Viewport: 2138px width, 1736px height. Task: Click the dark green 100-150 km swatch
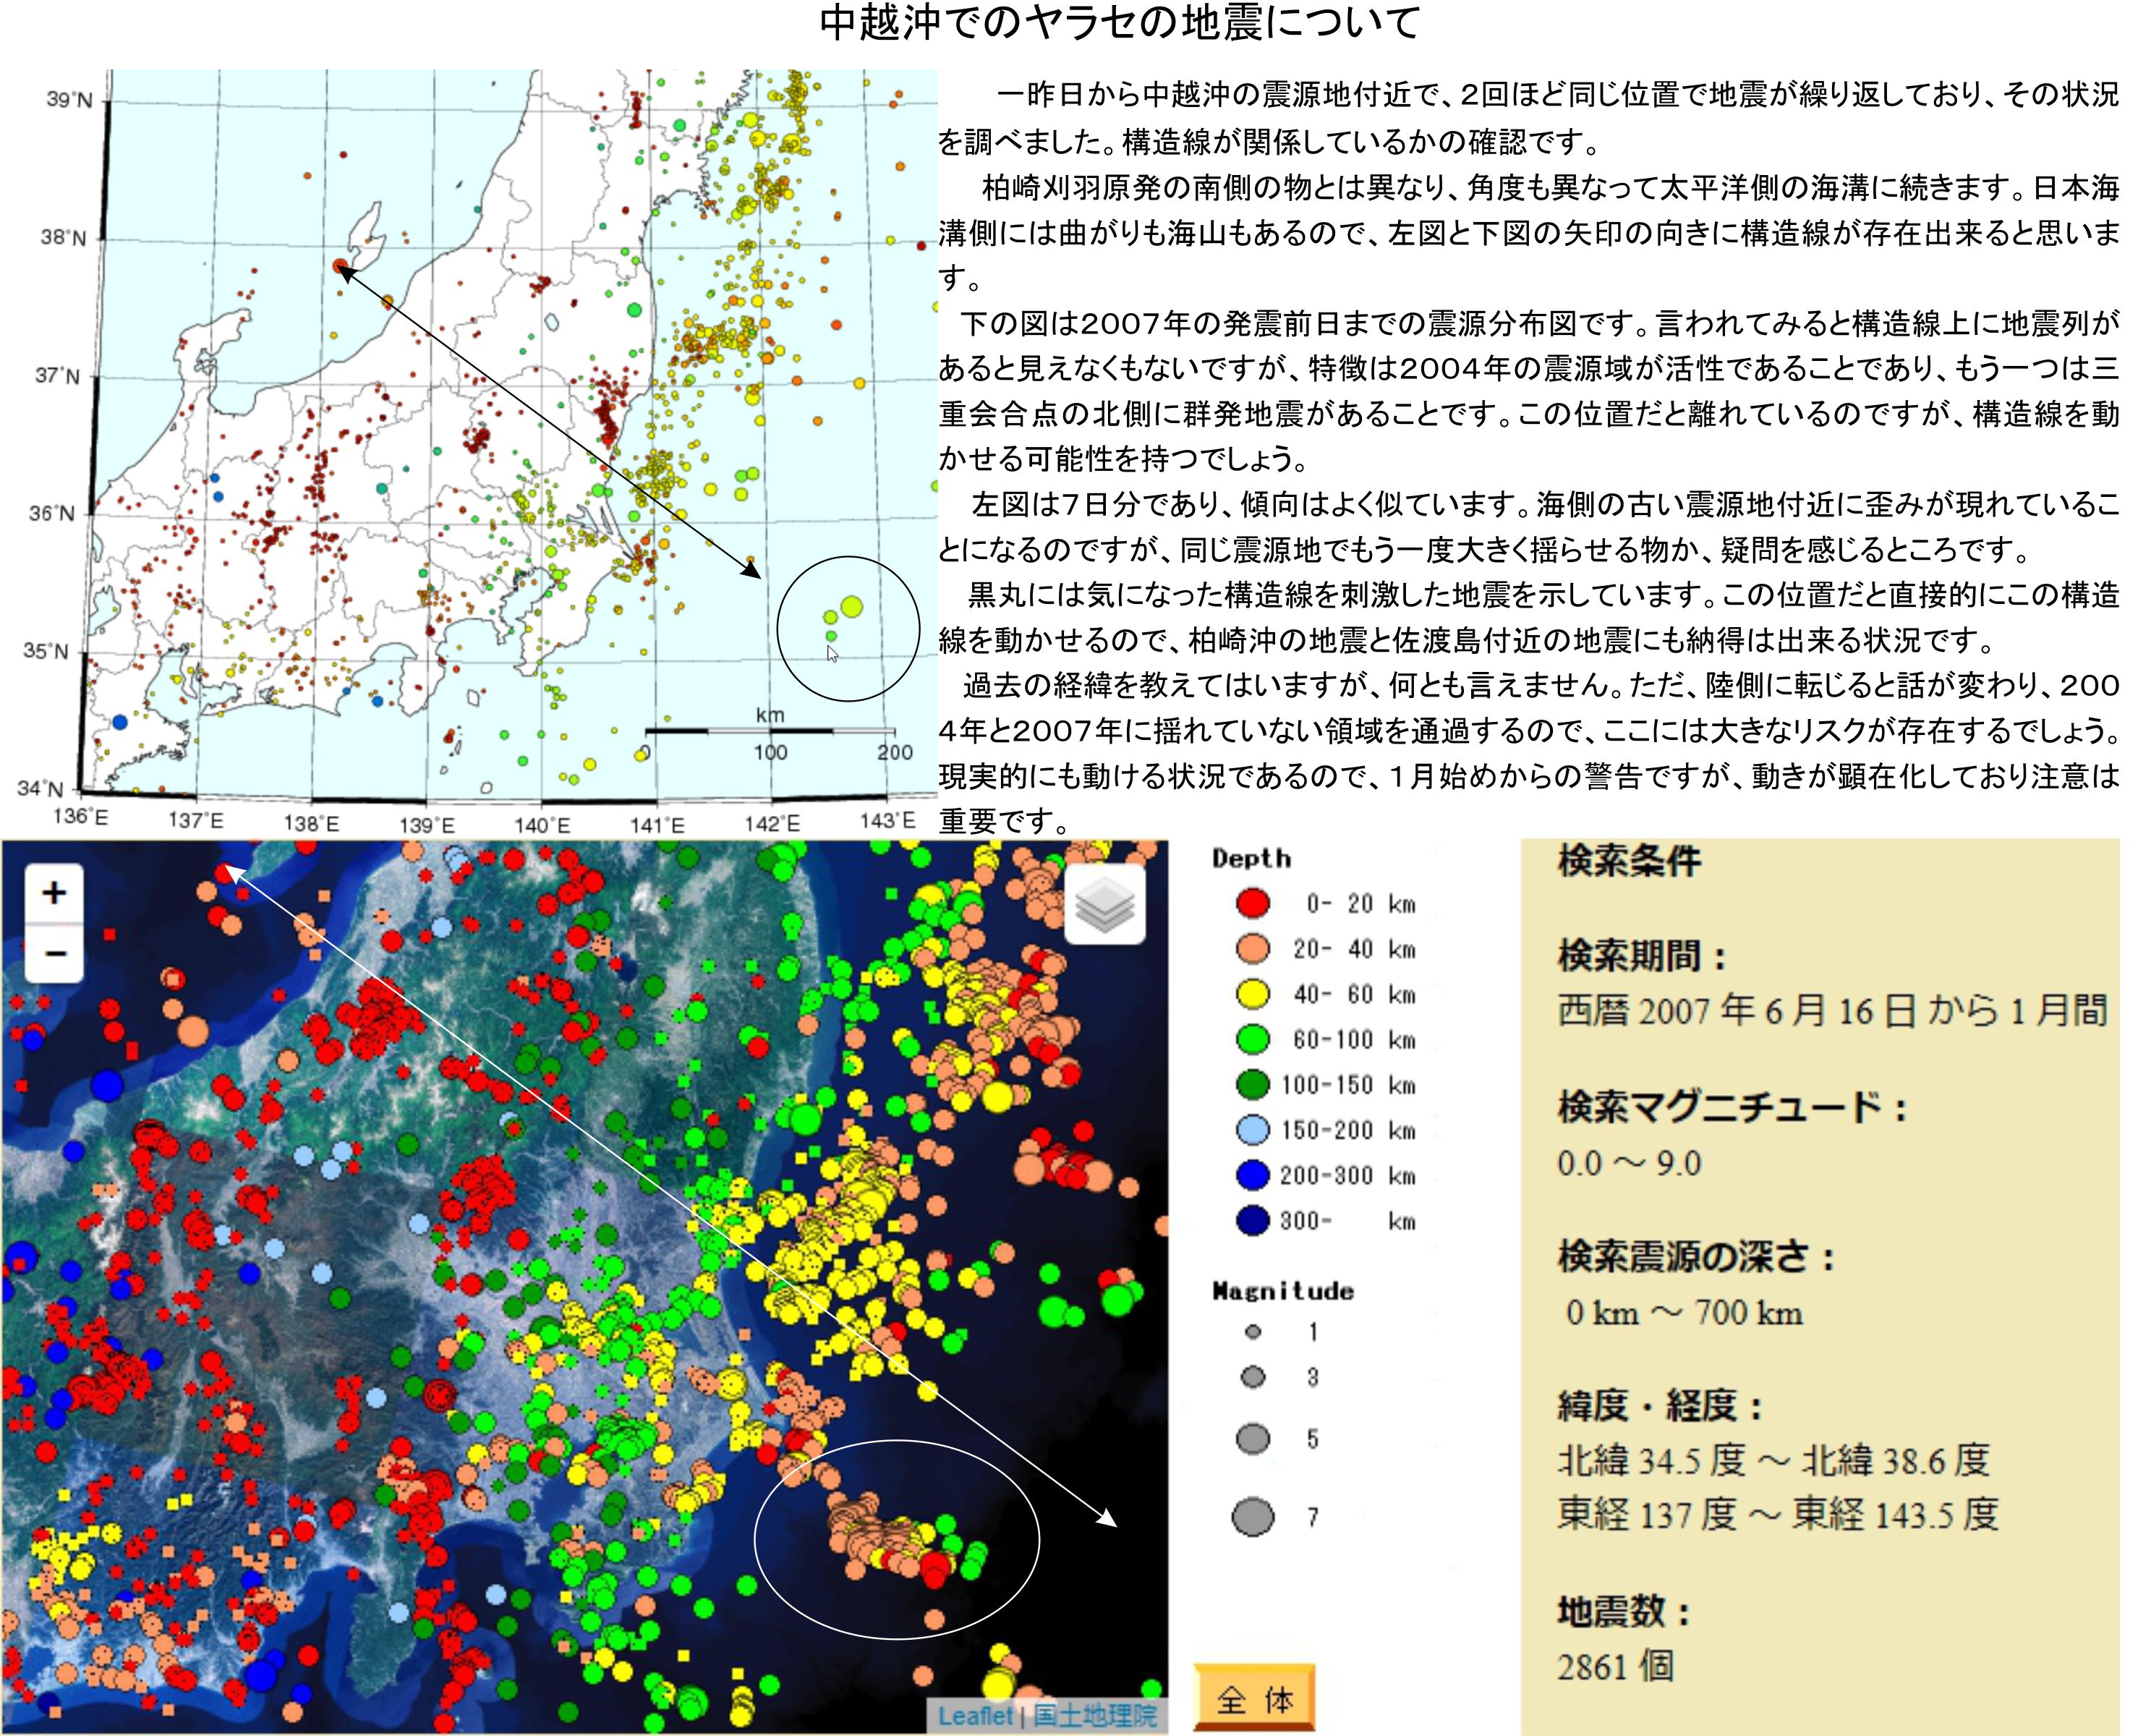[1252, 1084]
